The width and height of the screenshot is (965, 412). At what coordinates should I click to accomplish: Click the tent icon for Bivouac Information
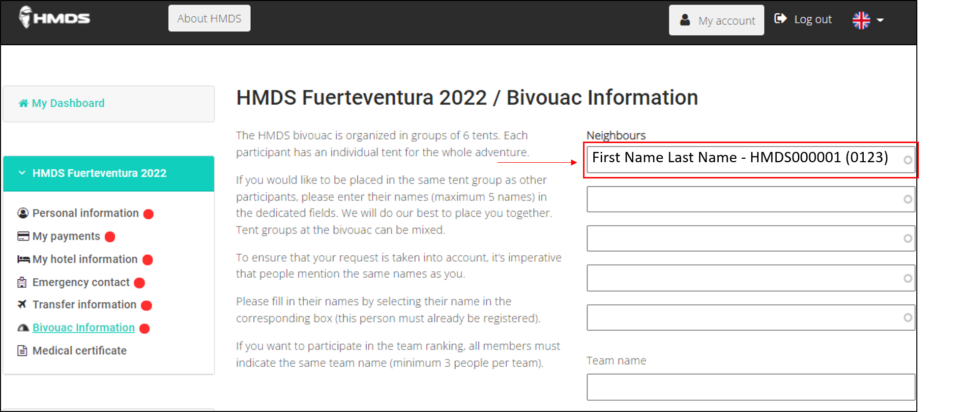pyautogui.click(x=23, y=328)
